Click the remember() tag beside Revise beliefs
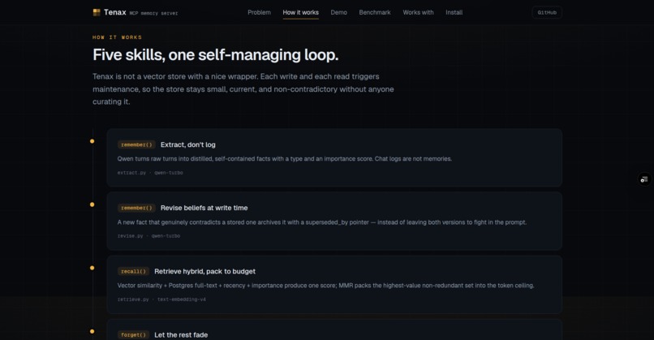 click(136, 208)
